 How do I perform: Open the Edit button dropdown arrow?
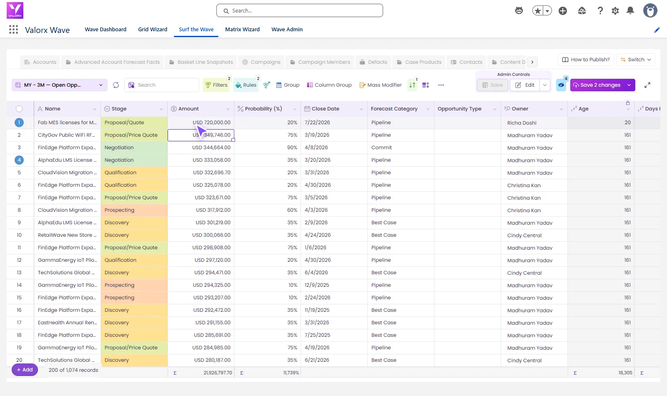545,85
